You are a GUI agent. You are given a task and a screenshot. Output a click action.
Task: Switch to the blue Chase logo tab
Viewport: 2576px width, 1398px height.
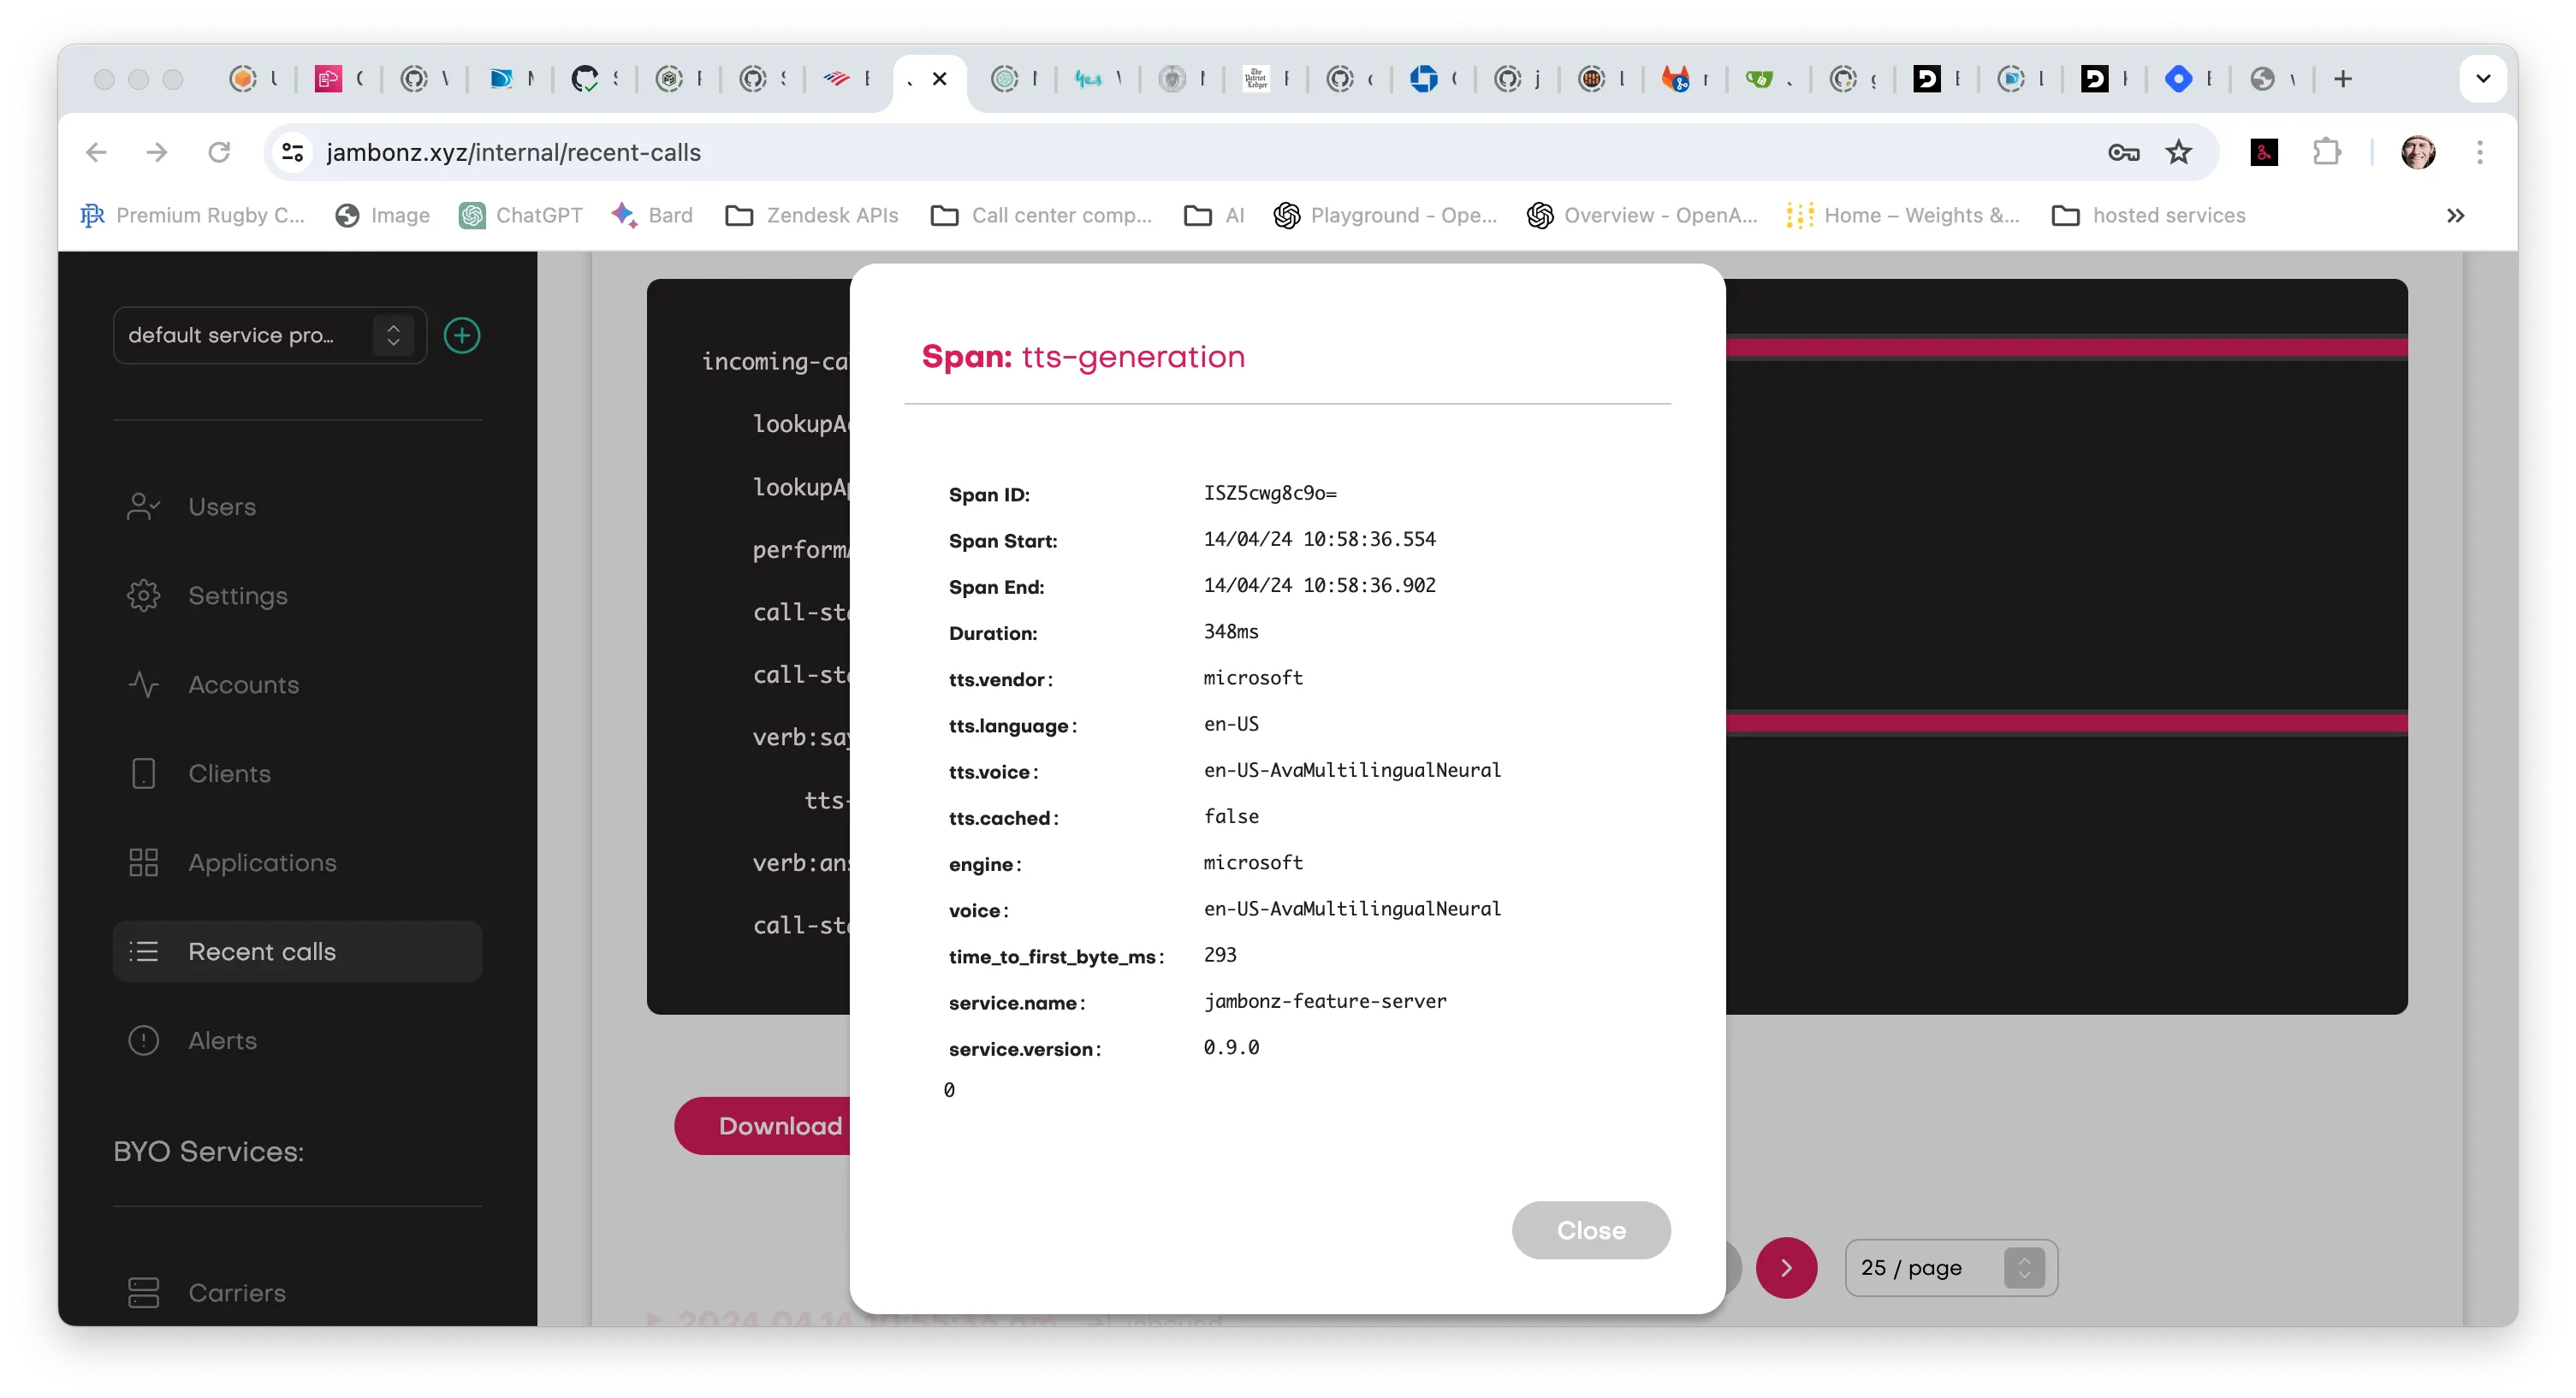1423,78
